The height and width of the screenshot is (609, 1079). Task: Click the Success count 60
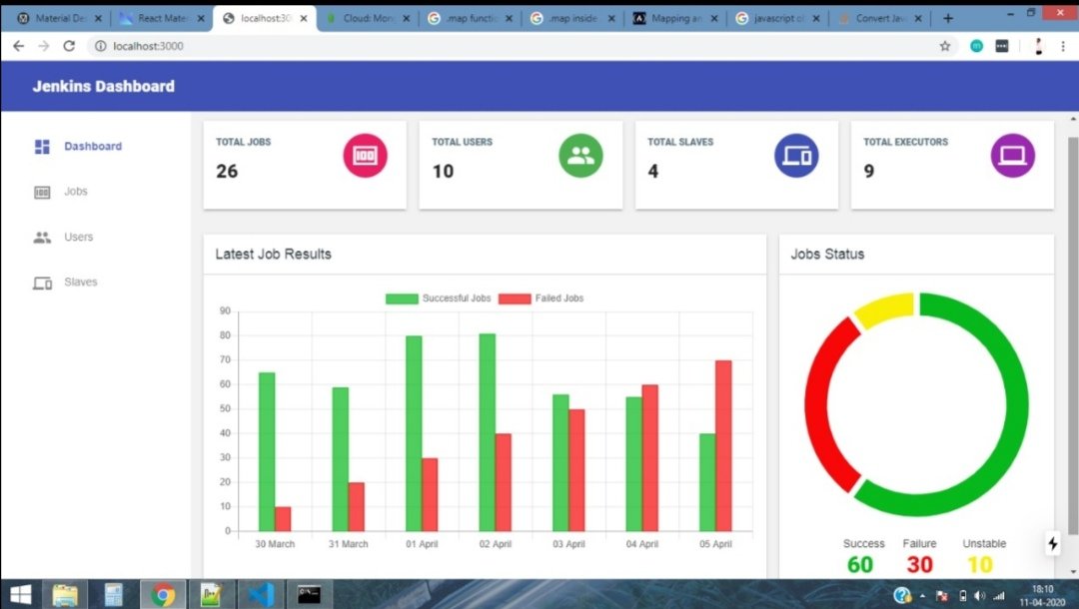click(860, 565)
